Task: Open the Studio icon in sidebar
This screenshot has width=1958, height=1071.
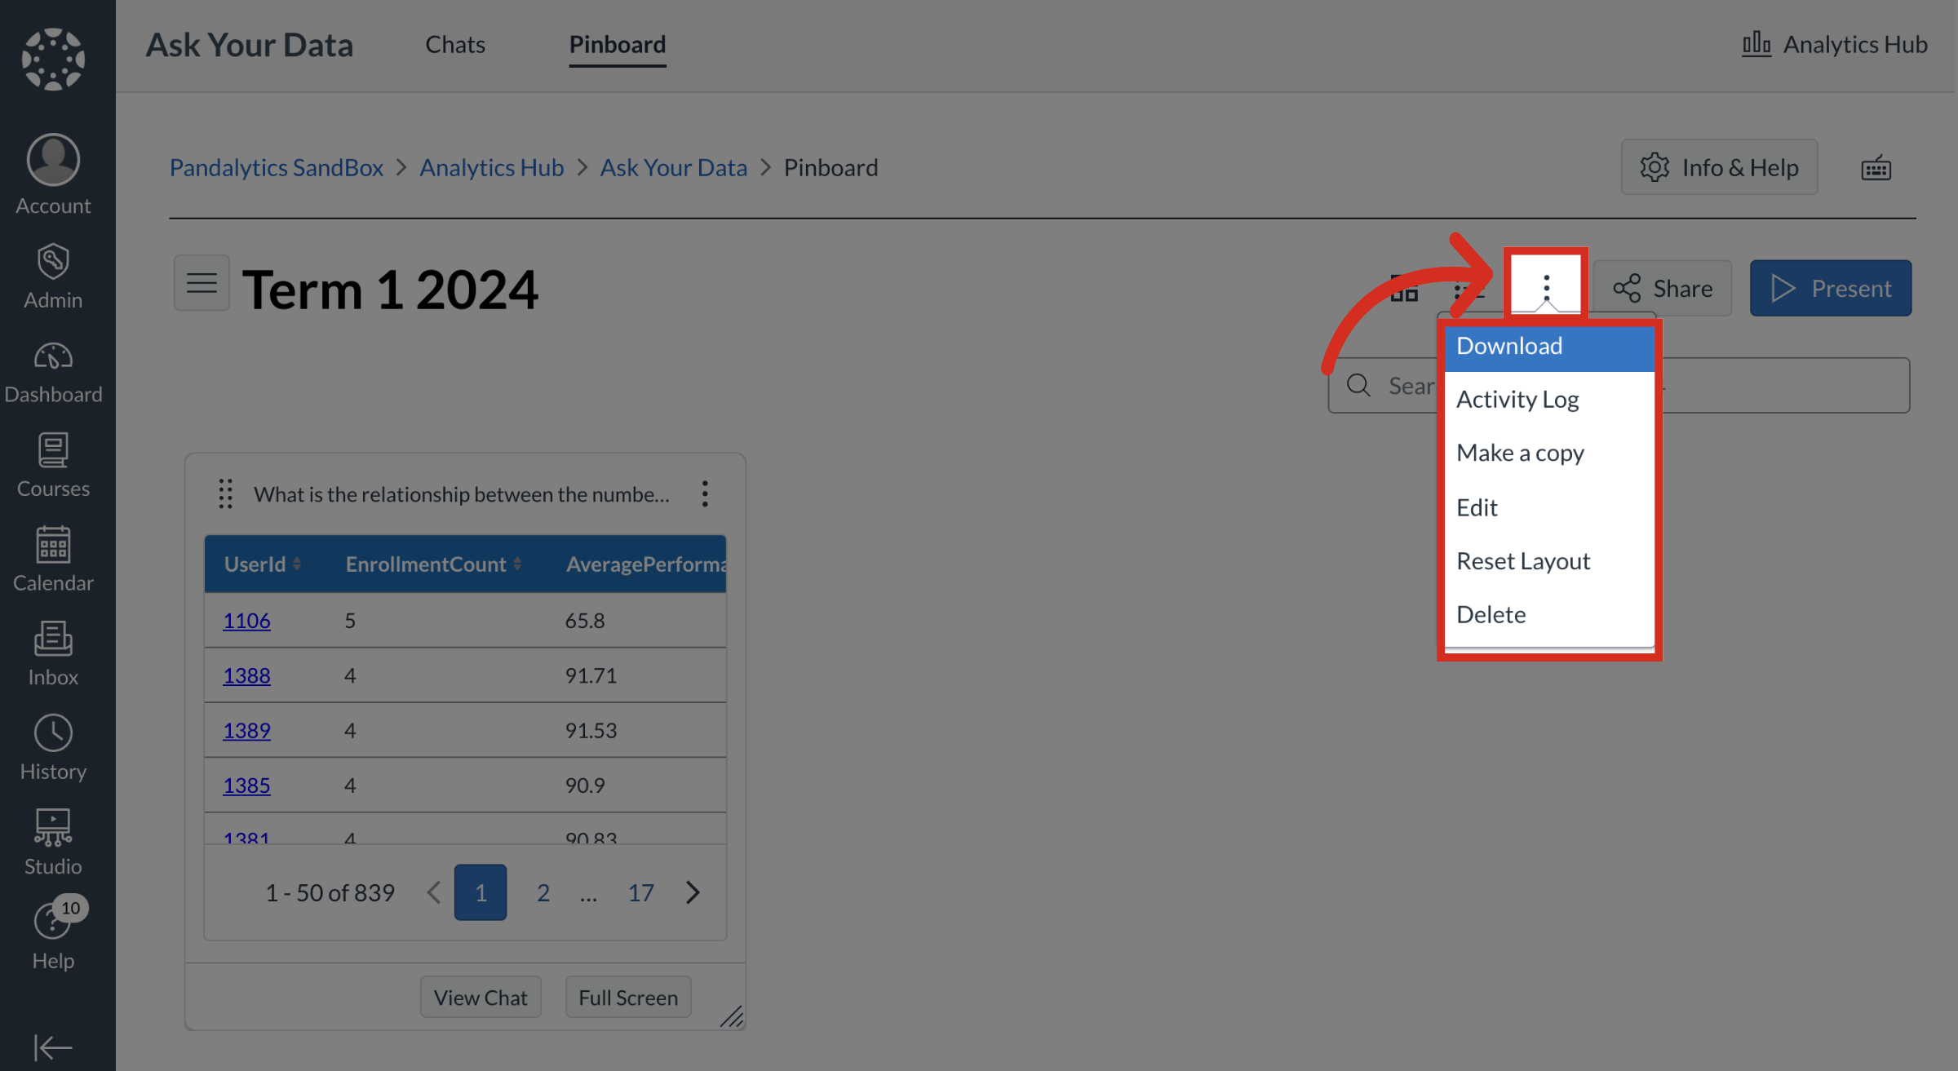Action: coord(53,828)
